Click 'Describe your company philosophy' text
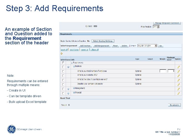The image size is (187, 140). 90,84
